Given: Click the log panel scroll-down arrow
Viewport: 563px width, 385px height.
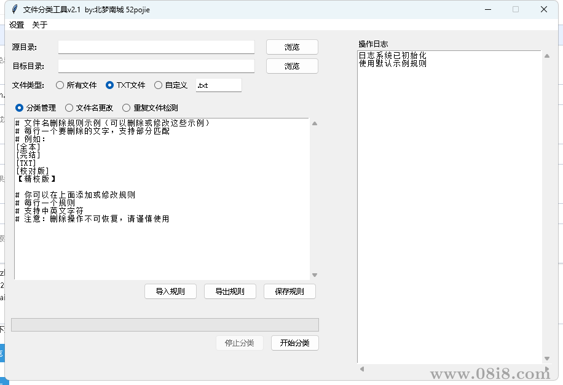Looking at the screenshot, I should (x=546, y=358).
